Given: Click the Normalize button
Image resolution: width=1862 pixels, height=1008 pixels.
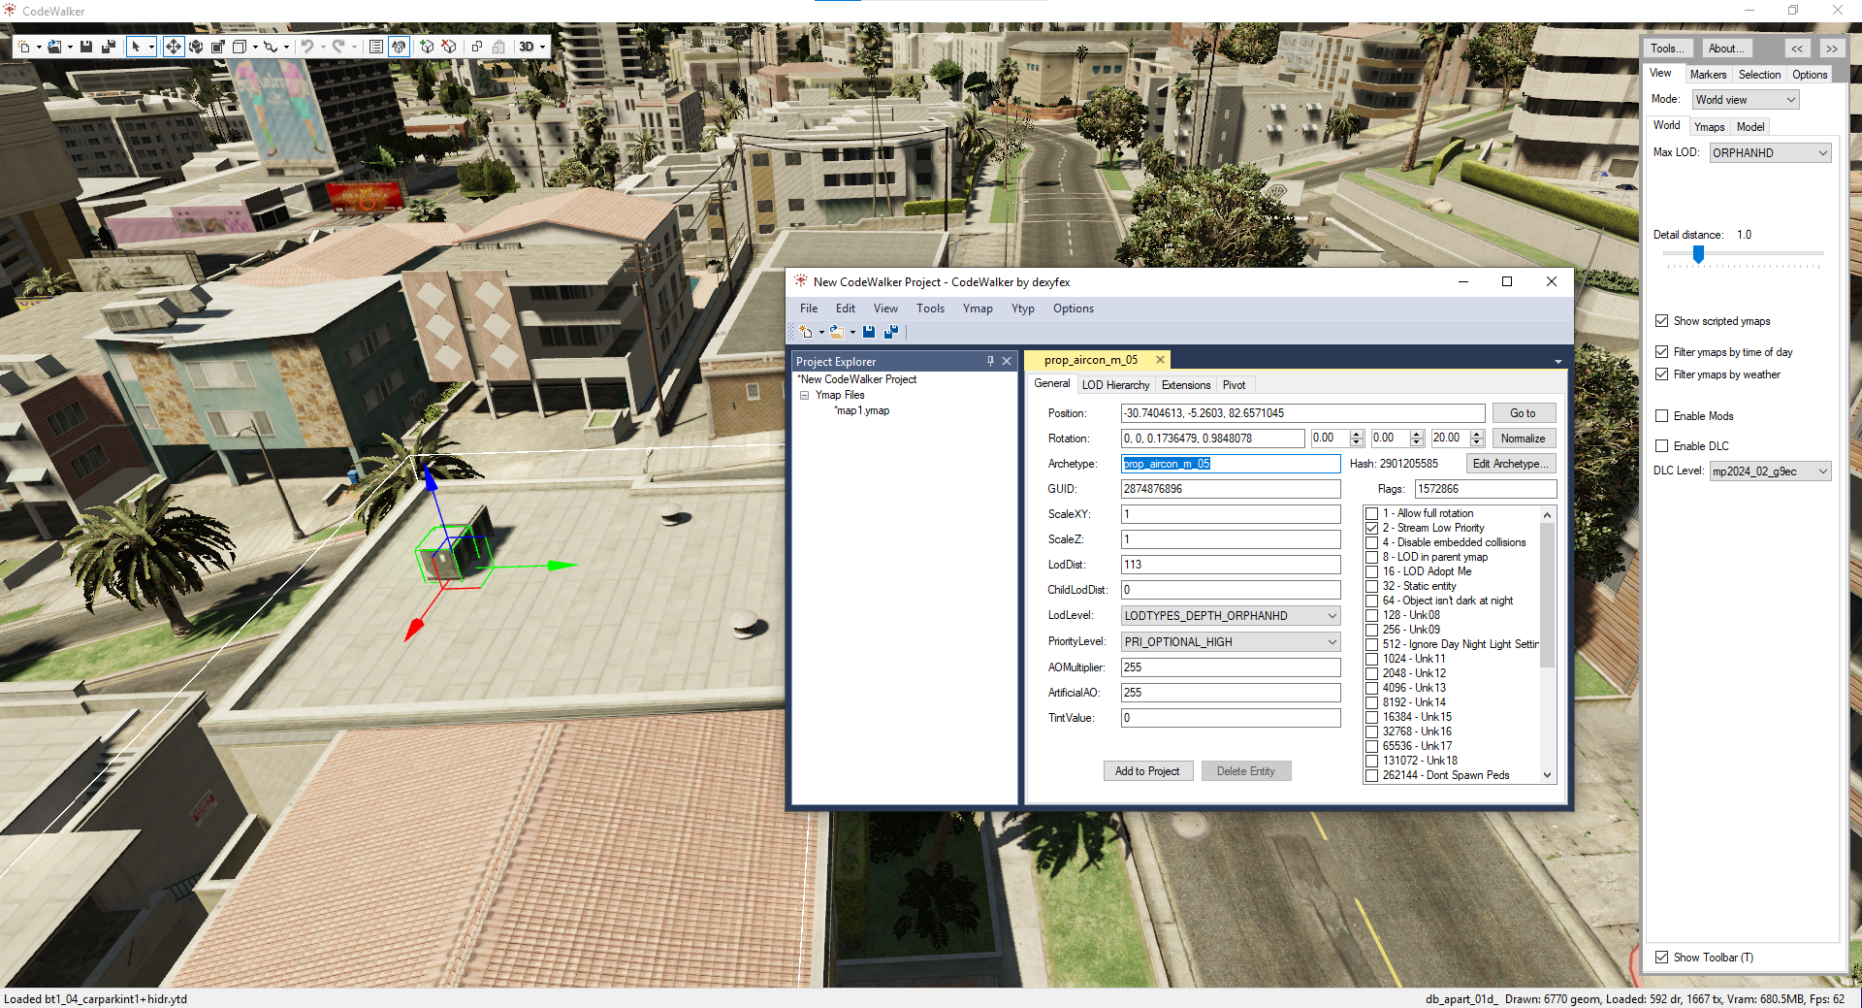Looking at the screenshot, I should 1523,439.
